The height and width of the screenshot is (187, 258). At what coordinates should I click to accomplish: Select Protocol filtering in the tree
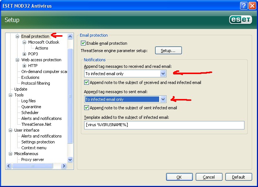(x=35, y=83)
